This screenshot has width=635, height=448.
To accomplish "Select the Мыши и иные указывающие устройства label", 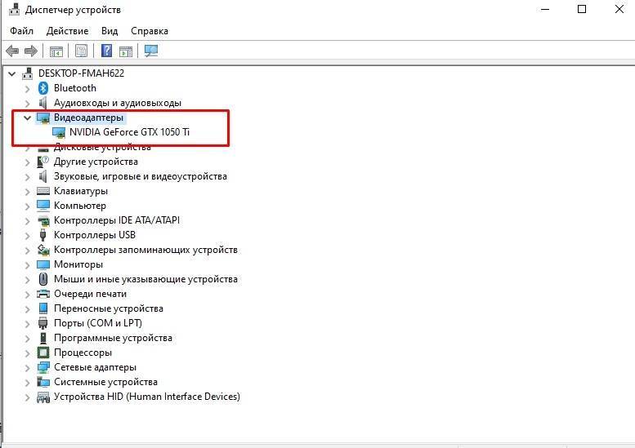I will click(x=145, y=279).
